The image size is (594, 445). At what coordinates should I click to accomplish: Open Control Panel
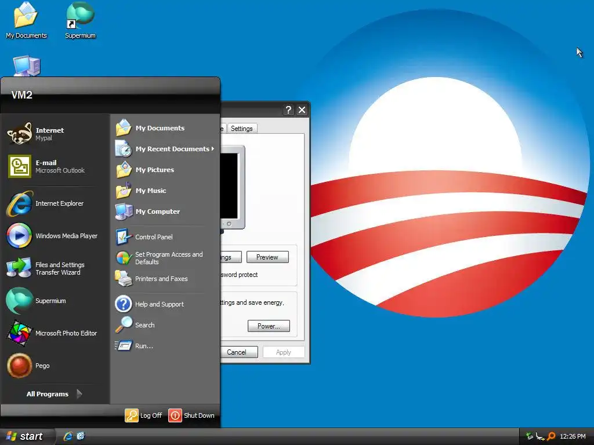pos(165,237)
